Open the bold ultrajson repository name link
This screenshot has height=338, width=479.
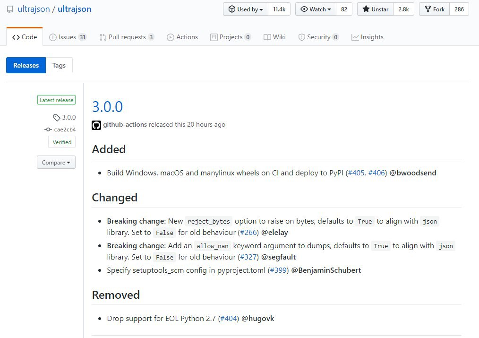(74, 9)
